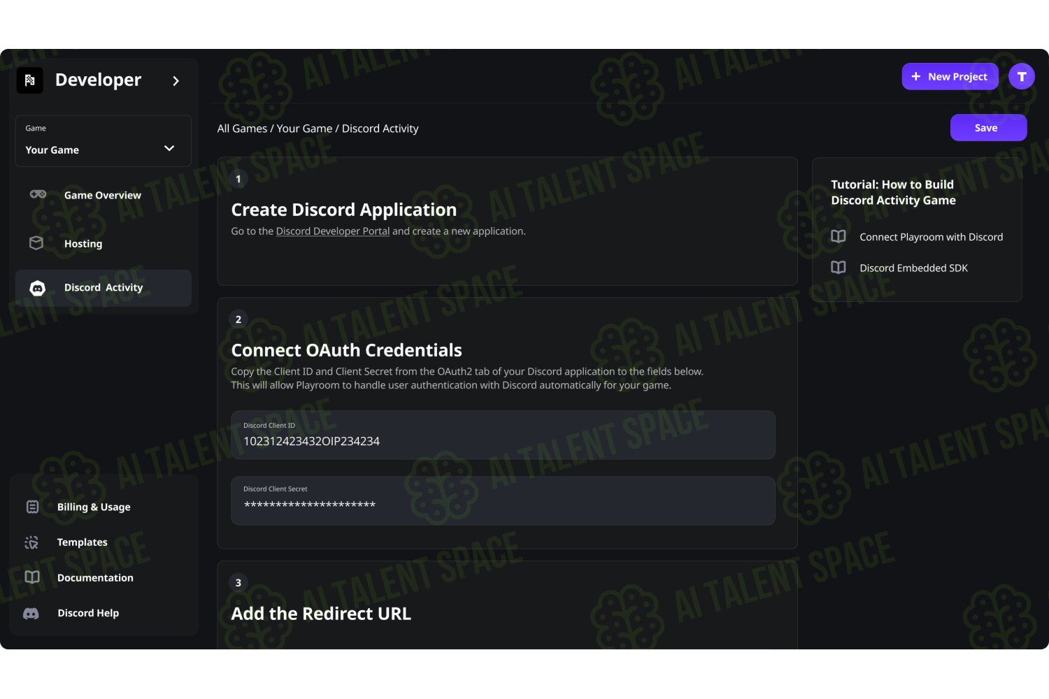Click book icon beside Connect Playroom with Discord
The width and height of the screenshot is (1049, 699).
(838, 236)
